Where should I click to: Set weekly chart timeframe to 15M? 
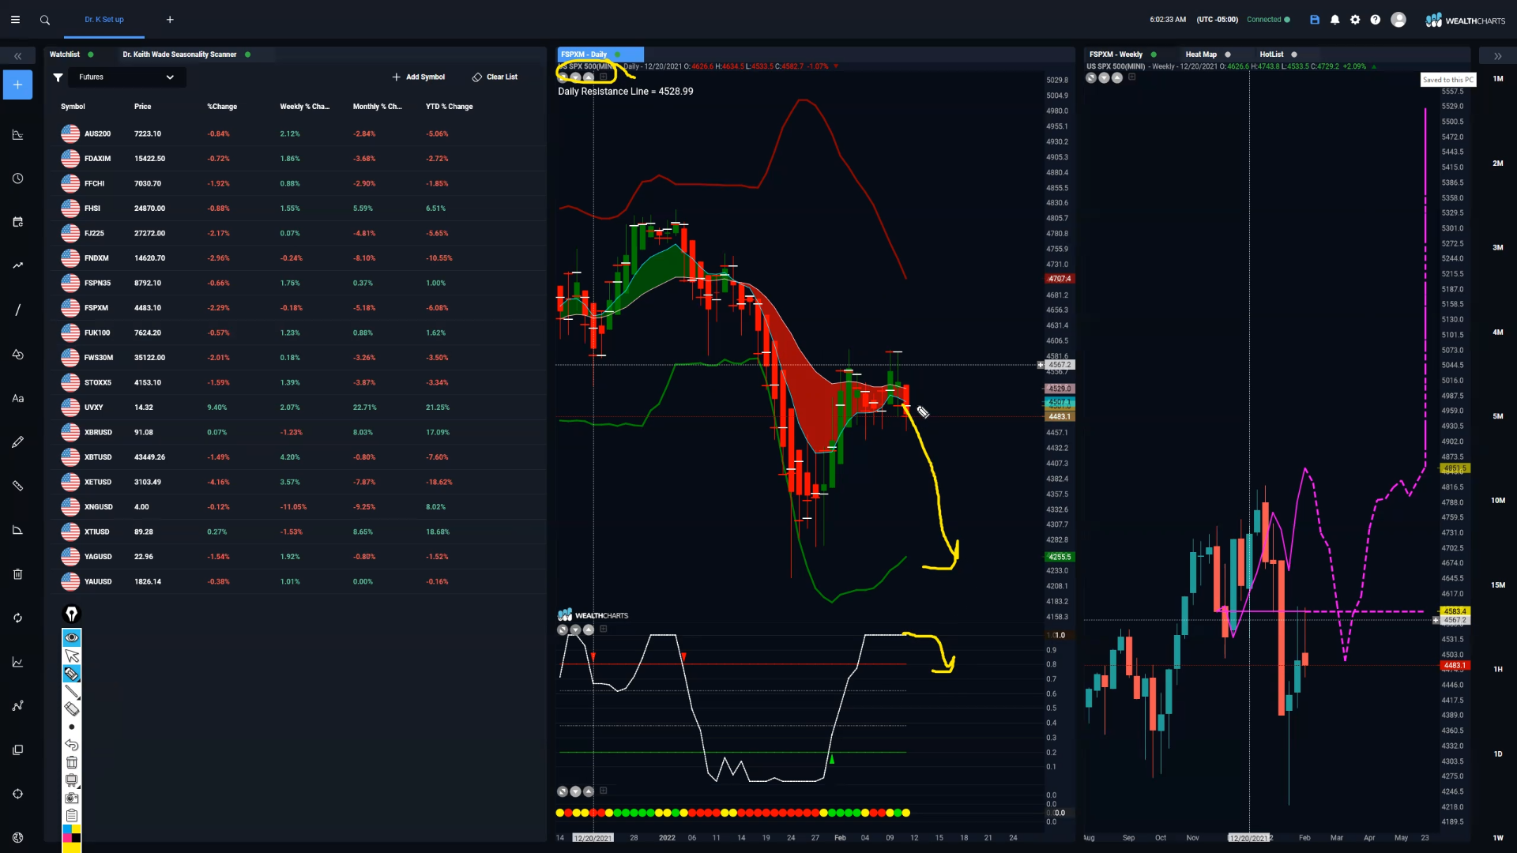point(1498,585)
